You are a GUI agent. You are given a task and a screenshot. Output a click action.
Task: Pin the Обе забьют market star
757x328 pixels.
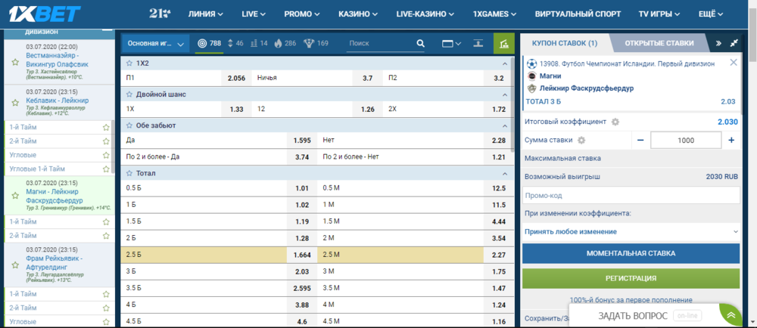(x=129, y=125)
